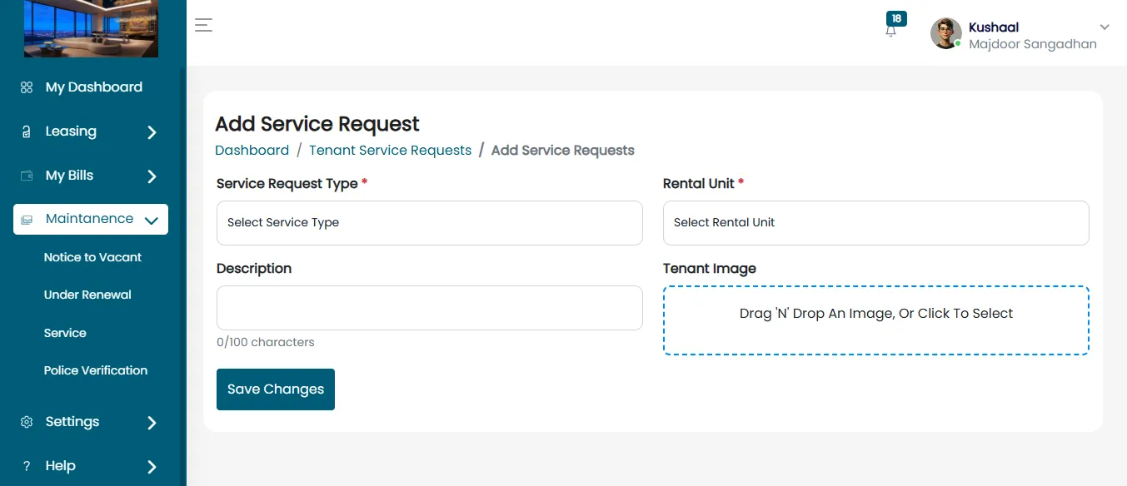The height and width of the screenshot is (486, 1127).
Task: Expand the Settings submenu chevron
Action: point(152,423)
